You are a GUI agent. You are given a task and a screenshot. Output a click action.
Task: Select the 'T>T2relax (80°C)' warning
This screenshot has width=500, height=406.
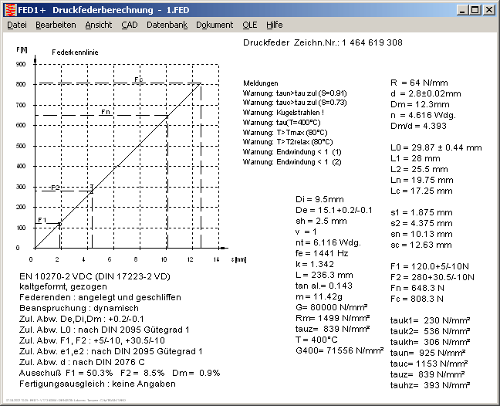(x=288, y=142)
